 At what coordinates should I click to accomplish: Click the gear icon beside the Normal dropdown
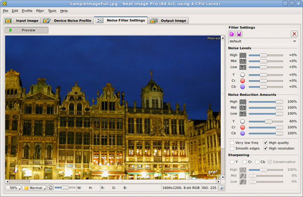coord(50,188)
